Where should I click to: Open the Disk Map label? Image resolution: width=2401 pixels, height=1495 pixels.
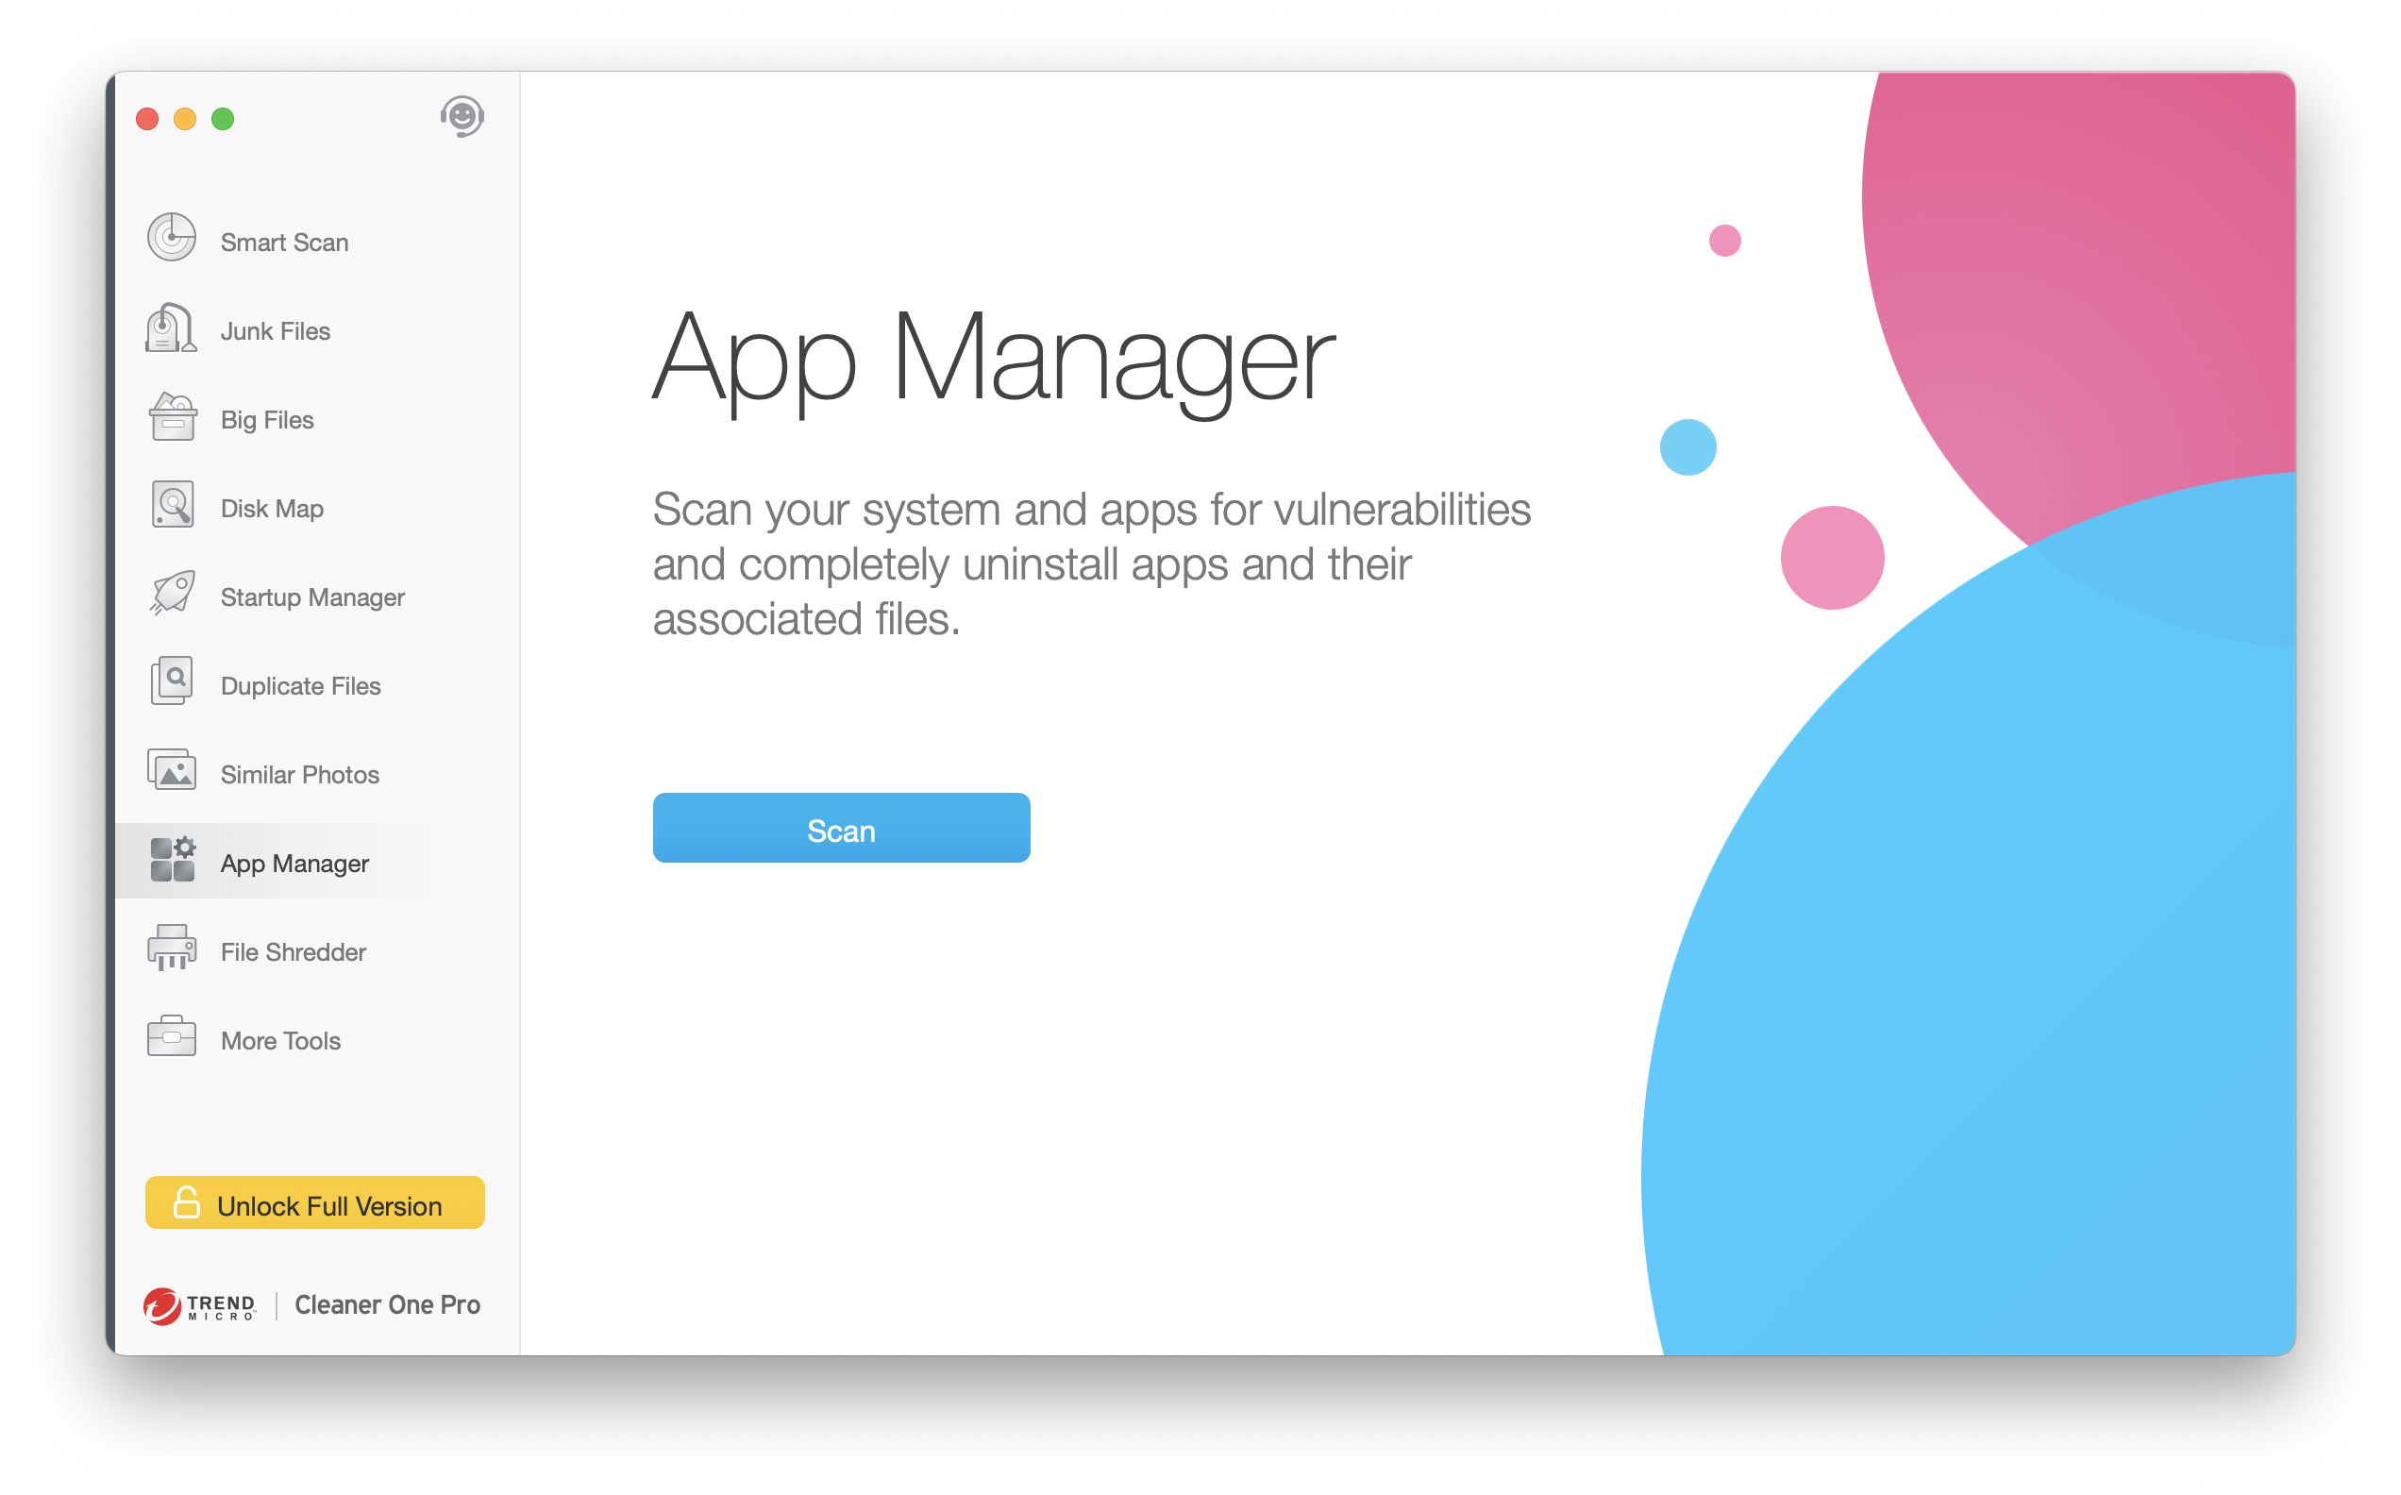pos(273,510)
